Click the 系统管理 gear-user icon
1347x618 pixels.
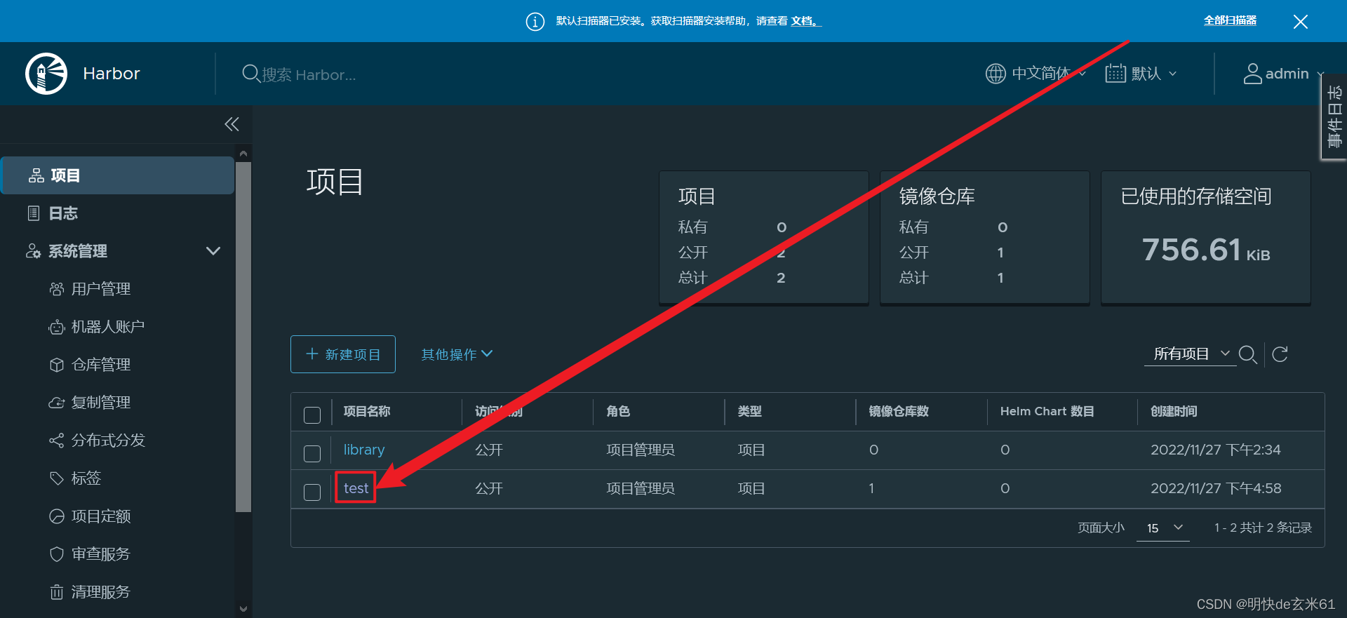click(x=33, y=251)
